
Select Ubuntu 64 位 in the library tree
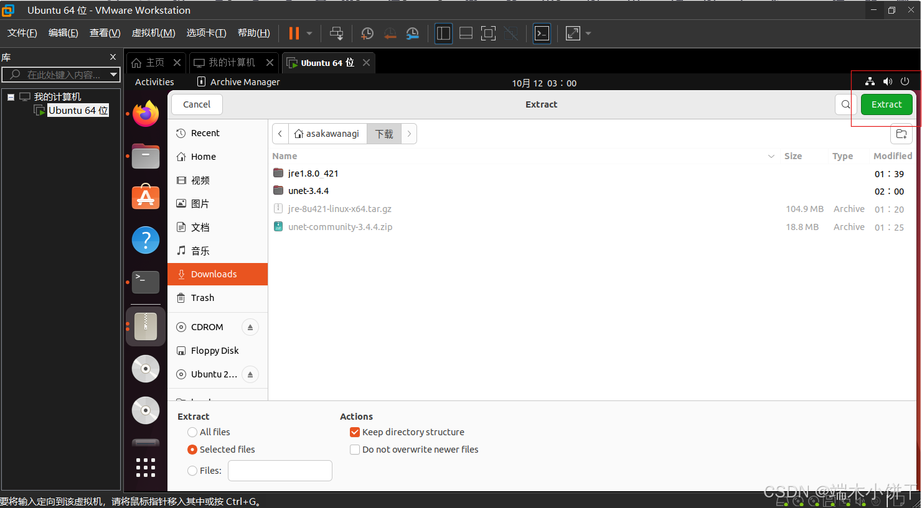coord(78,111)
